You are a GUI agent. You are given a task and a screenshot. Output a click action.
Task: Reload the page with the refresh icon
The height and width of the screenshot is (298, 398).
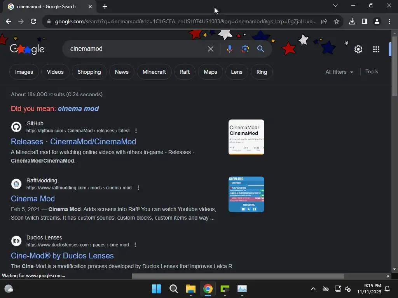(33, 22)
